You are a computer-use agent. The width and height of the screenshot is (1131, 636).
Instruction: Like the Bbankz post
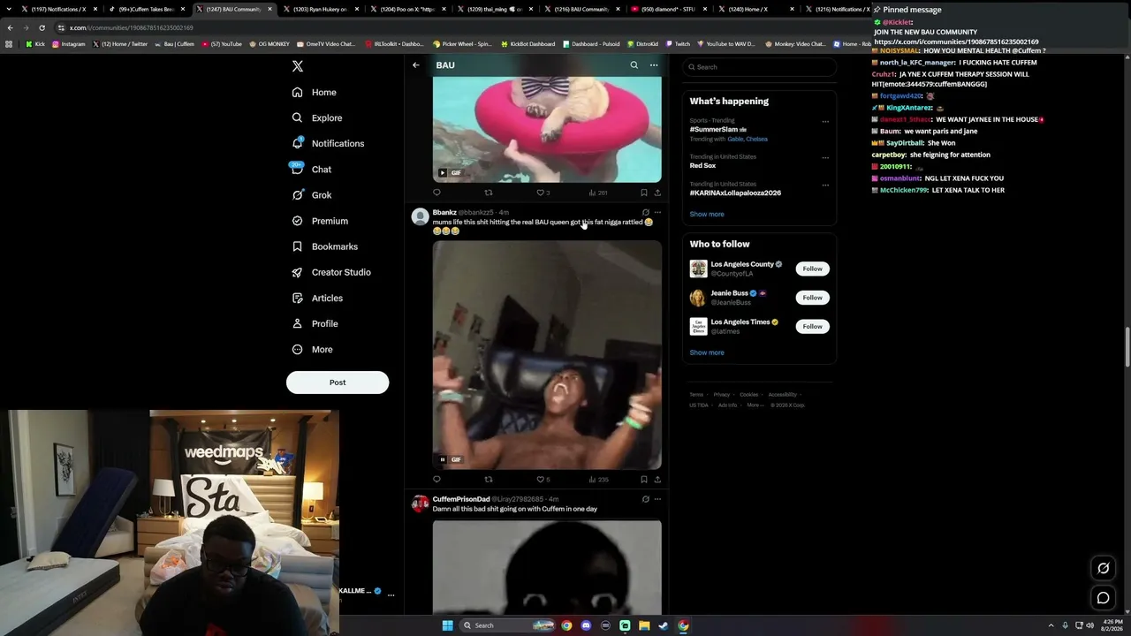[543, 480]
